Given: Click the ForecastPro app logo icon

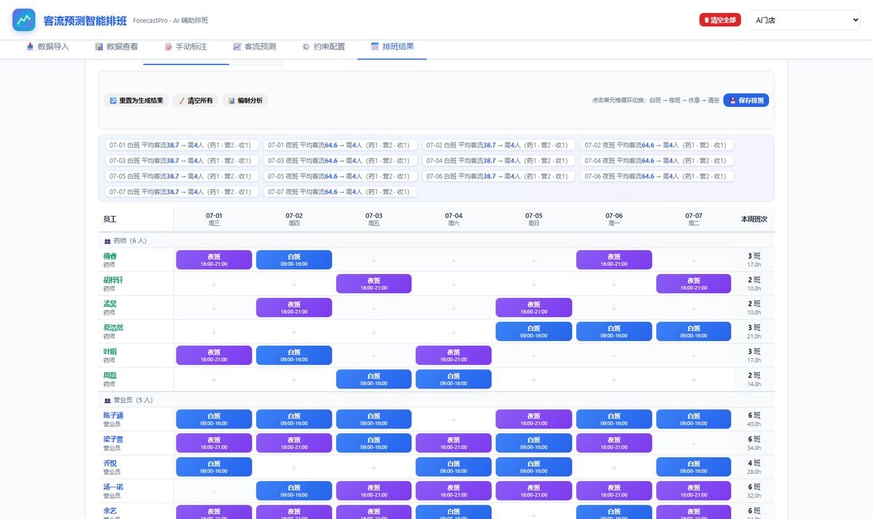Looking at the screenshot, I should pyautogui.click(x=24, y=20).
